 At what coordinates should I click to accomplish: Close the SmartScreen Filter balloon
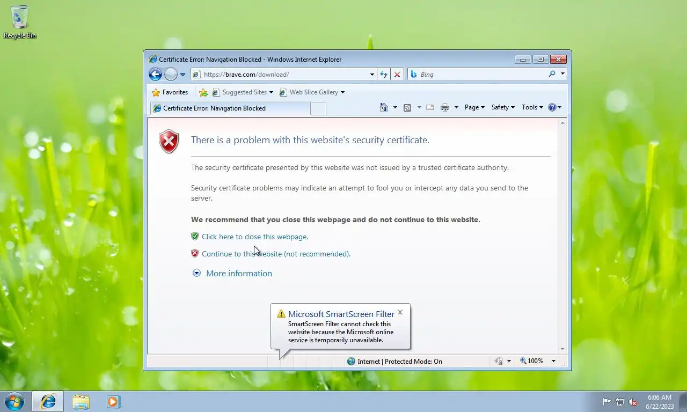point(400,312)
